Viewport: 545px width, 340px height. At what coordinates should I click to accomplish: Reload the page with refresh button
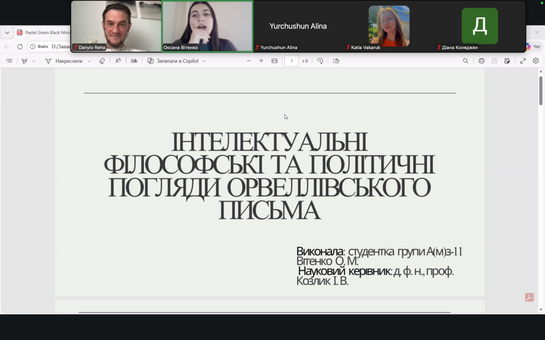pyautogui.click(x=20, y=47)
